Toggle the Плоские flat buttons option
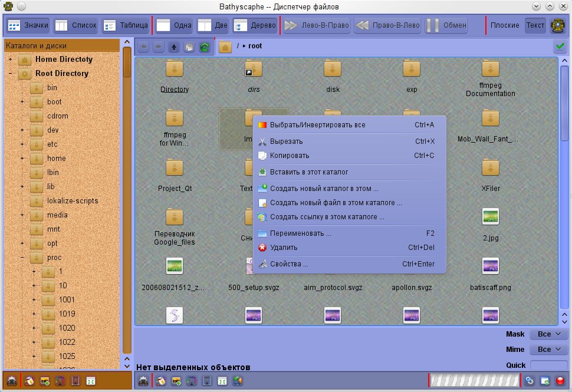The width and height of the screenshot is (572, 392). tap(505, 25)
